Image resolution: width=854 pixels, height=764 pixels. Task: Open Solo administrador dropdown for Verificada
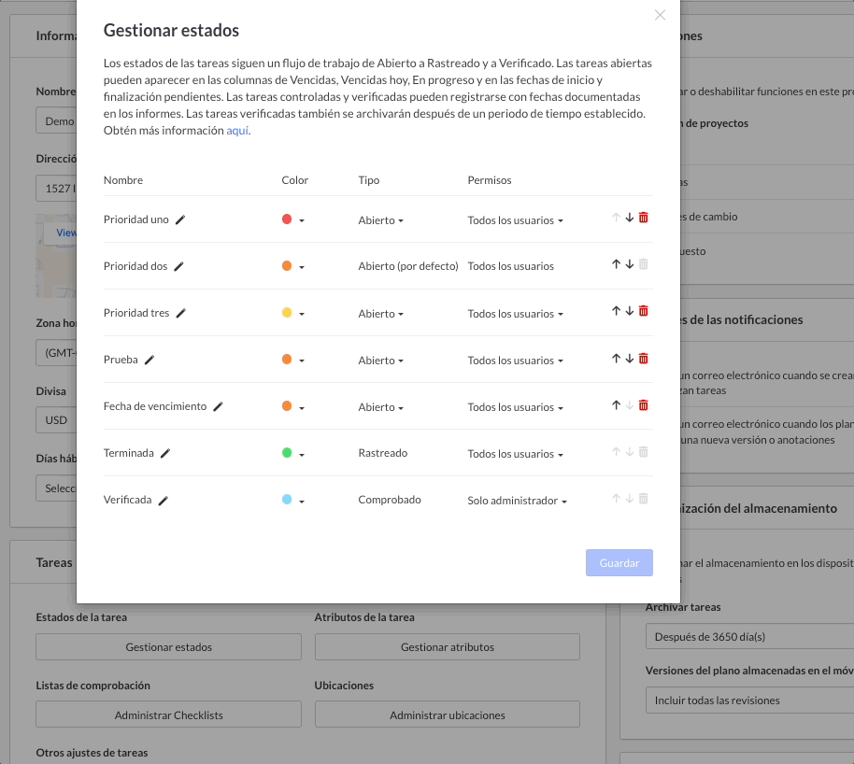tap(518, 501)
